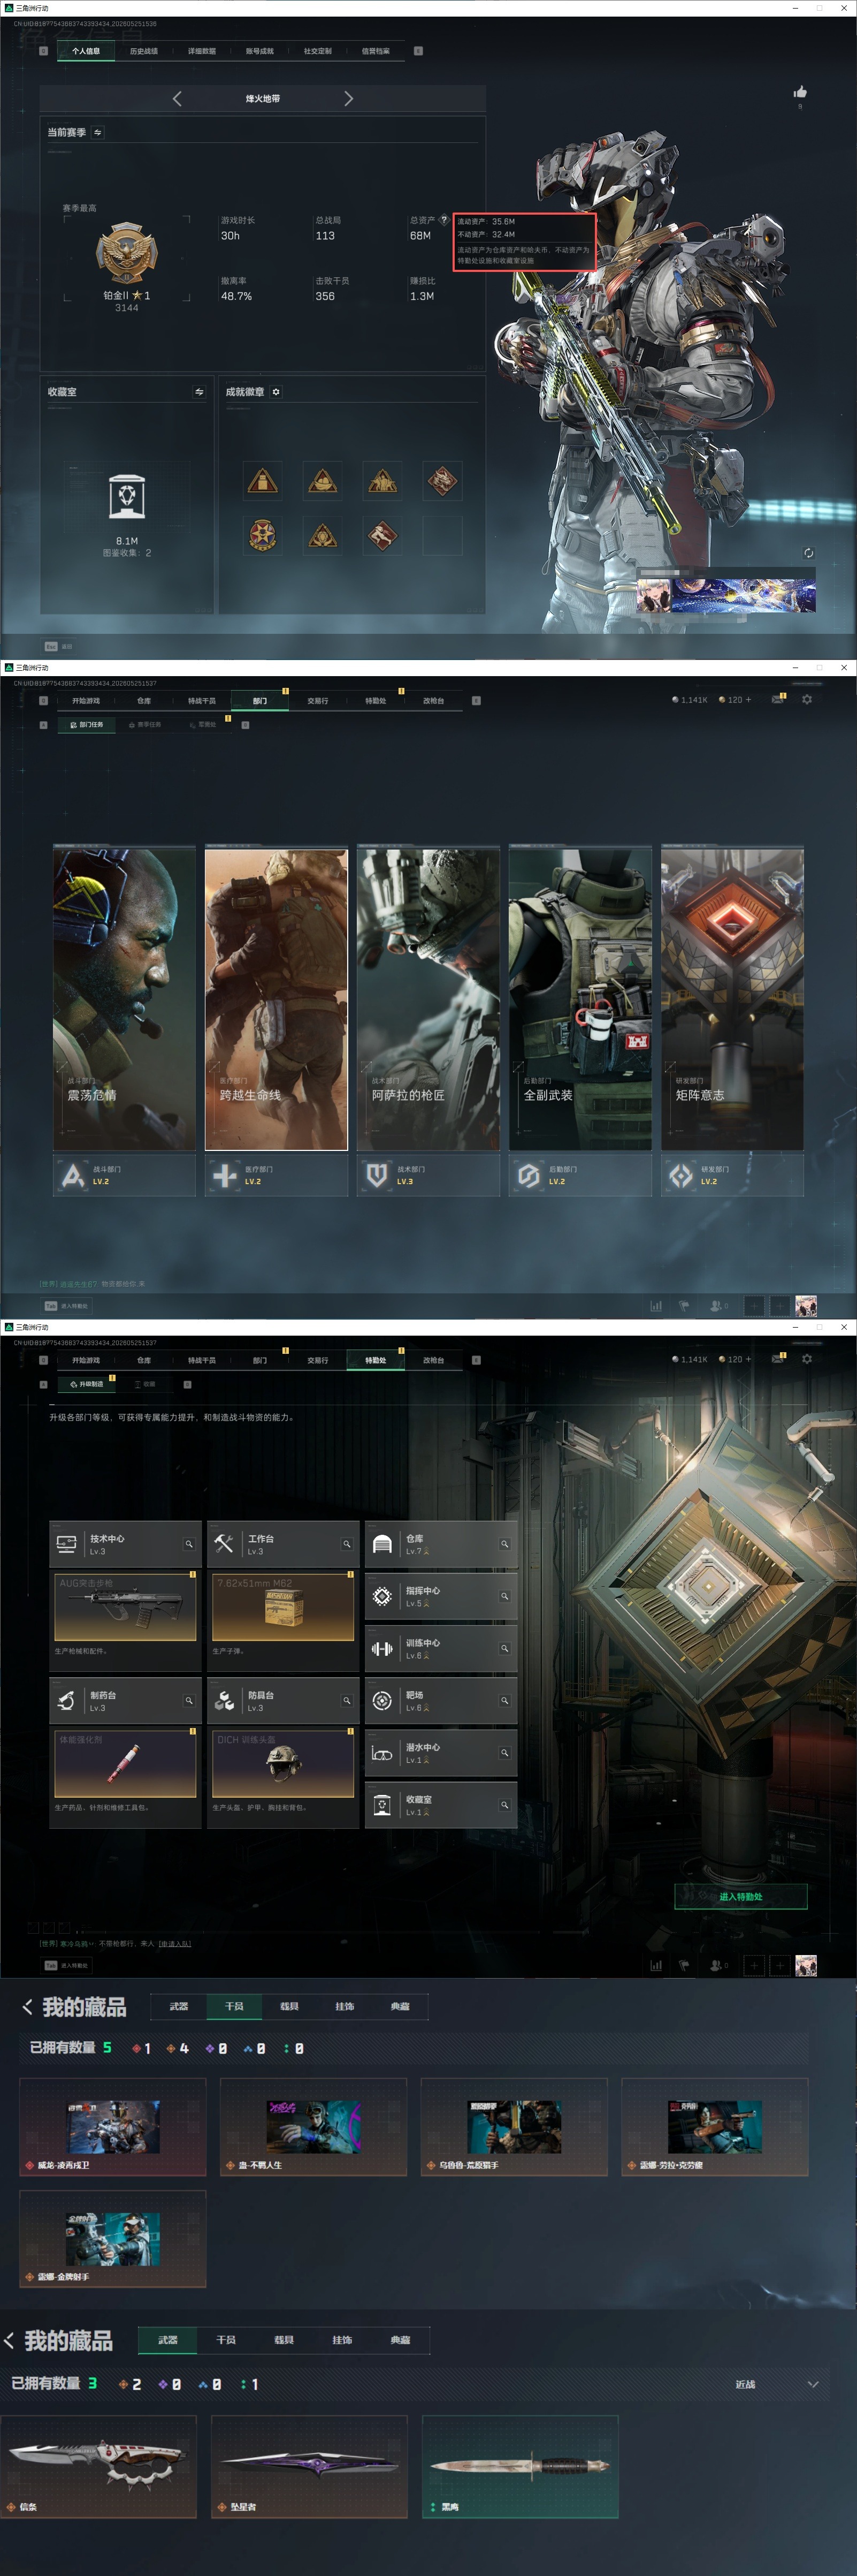Open the 账号成就 tab

click(259, 51)
